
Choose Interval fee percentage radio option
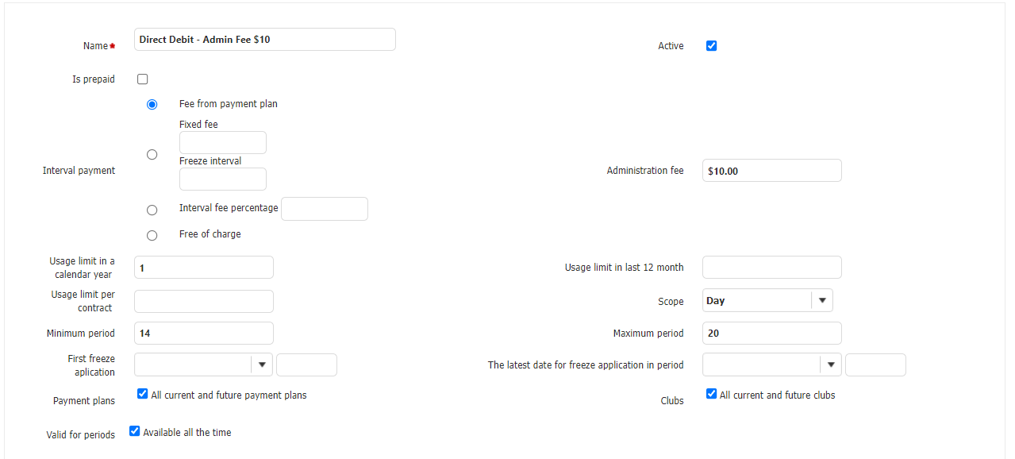tap(152, 210)
